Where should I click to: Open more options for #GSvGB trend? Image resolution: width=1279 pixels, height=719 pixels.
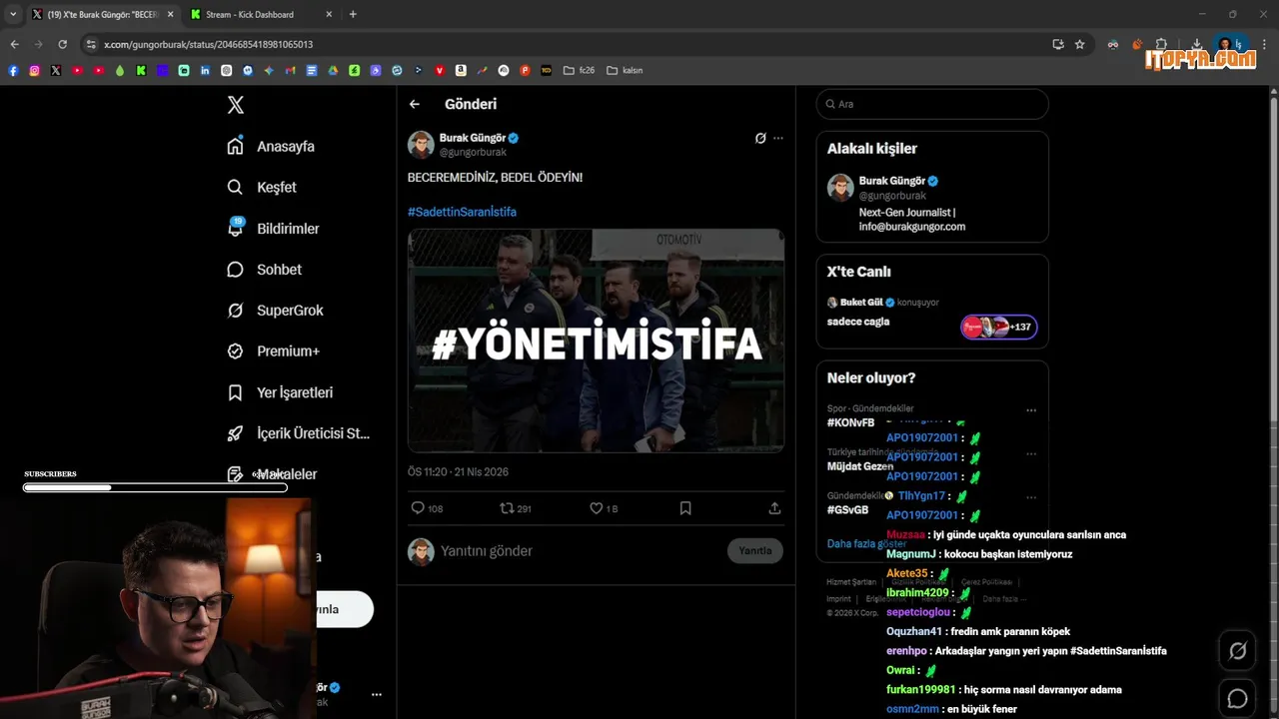[1031, 497]
